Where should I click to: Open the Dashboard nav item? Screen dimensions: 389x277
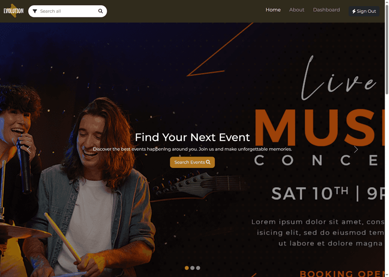[x=326, y=10]
